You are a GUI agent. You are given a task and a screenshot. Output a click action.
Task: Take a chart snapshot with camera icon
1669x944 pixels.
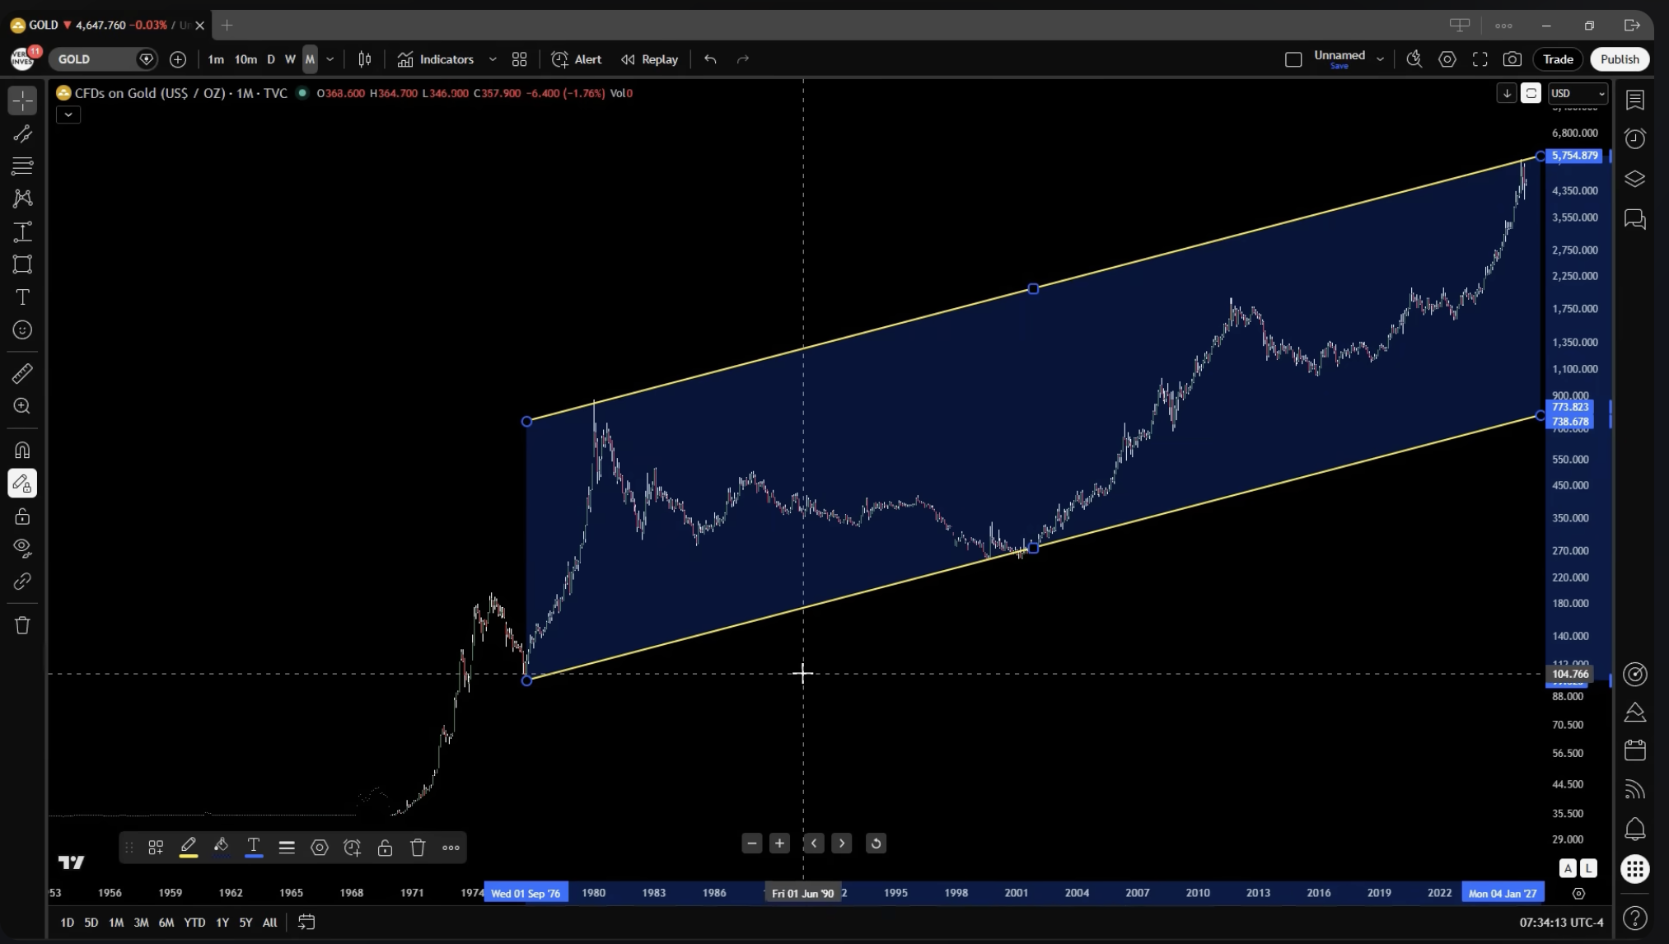[x=1512, y=59]
